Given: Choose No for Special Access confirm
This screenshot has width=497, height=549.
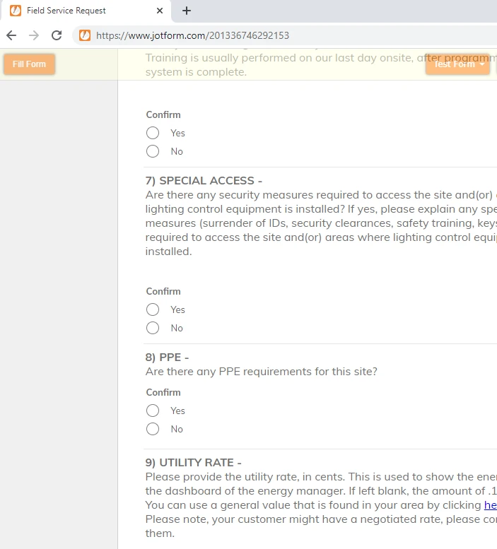Looking at the screenshot, I should [153, 328].
